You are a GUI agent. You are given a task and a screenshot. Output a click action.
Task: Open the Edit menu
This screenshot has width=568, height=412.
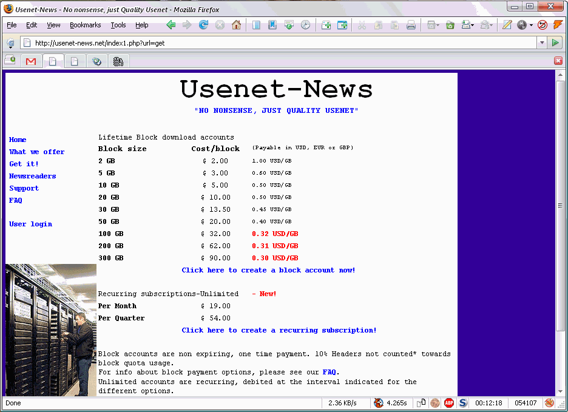pos(32,25)
